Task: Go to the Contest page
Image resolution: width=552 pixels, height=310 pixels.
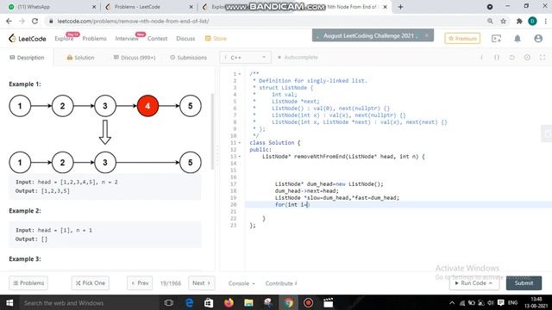Action: [157, 38]
